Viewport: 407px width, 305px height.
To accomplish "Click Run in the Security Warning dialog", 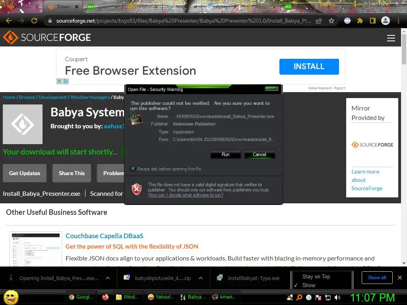I will coord(226,154).
